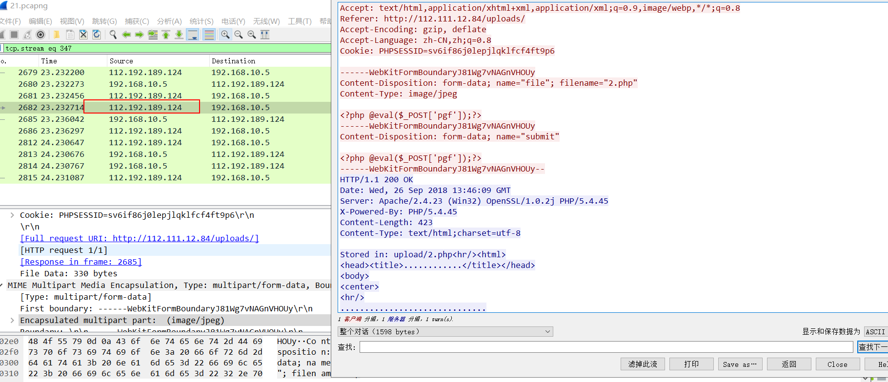
Task: Click the close capture file X icon
Action: click(83, 35)
